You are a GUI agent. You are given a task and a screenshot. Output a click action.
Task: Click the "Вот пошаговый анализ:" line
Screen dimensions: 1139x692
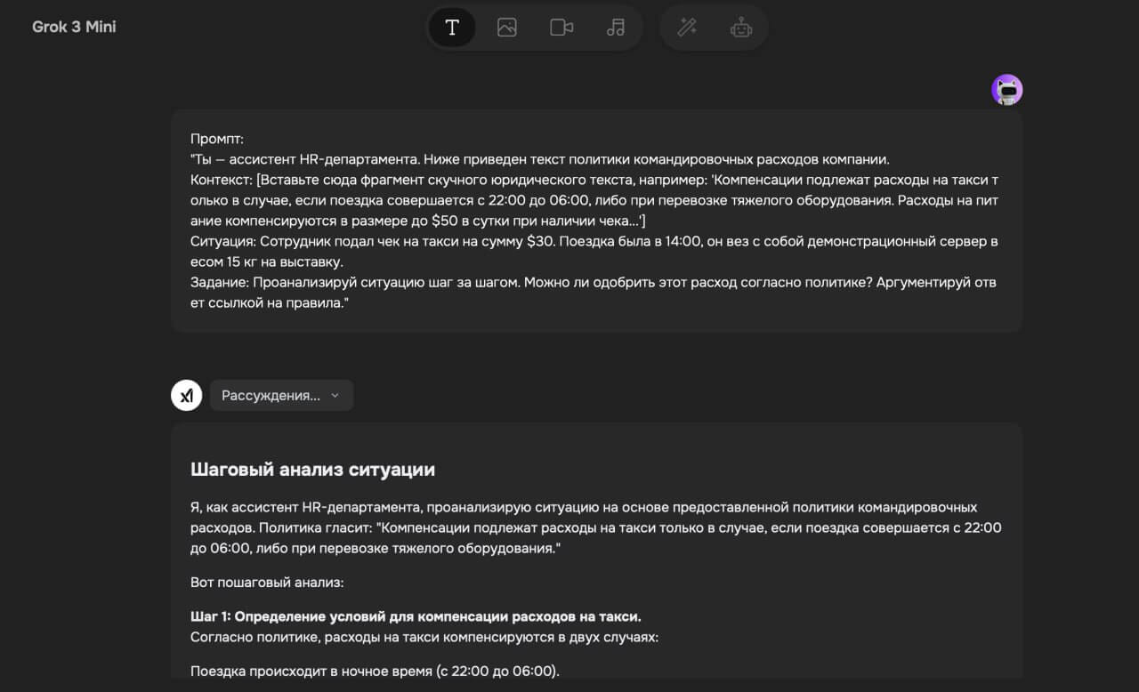coord(267,583)
